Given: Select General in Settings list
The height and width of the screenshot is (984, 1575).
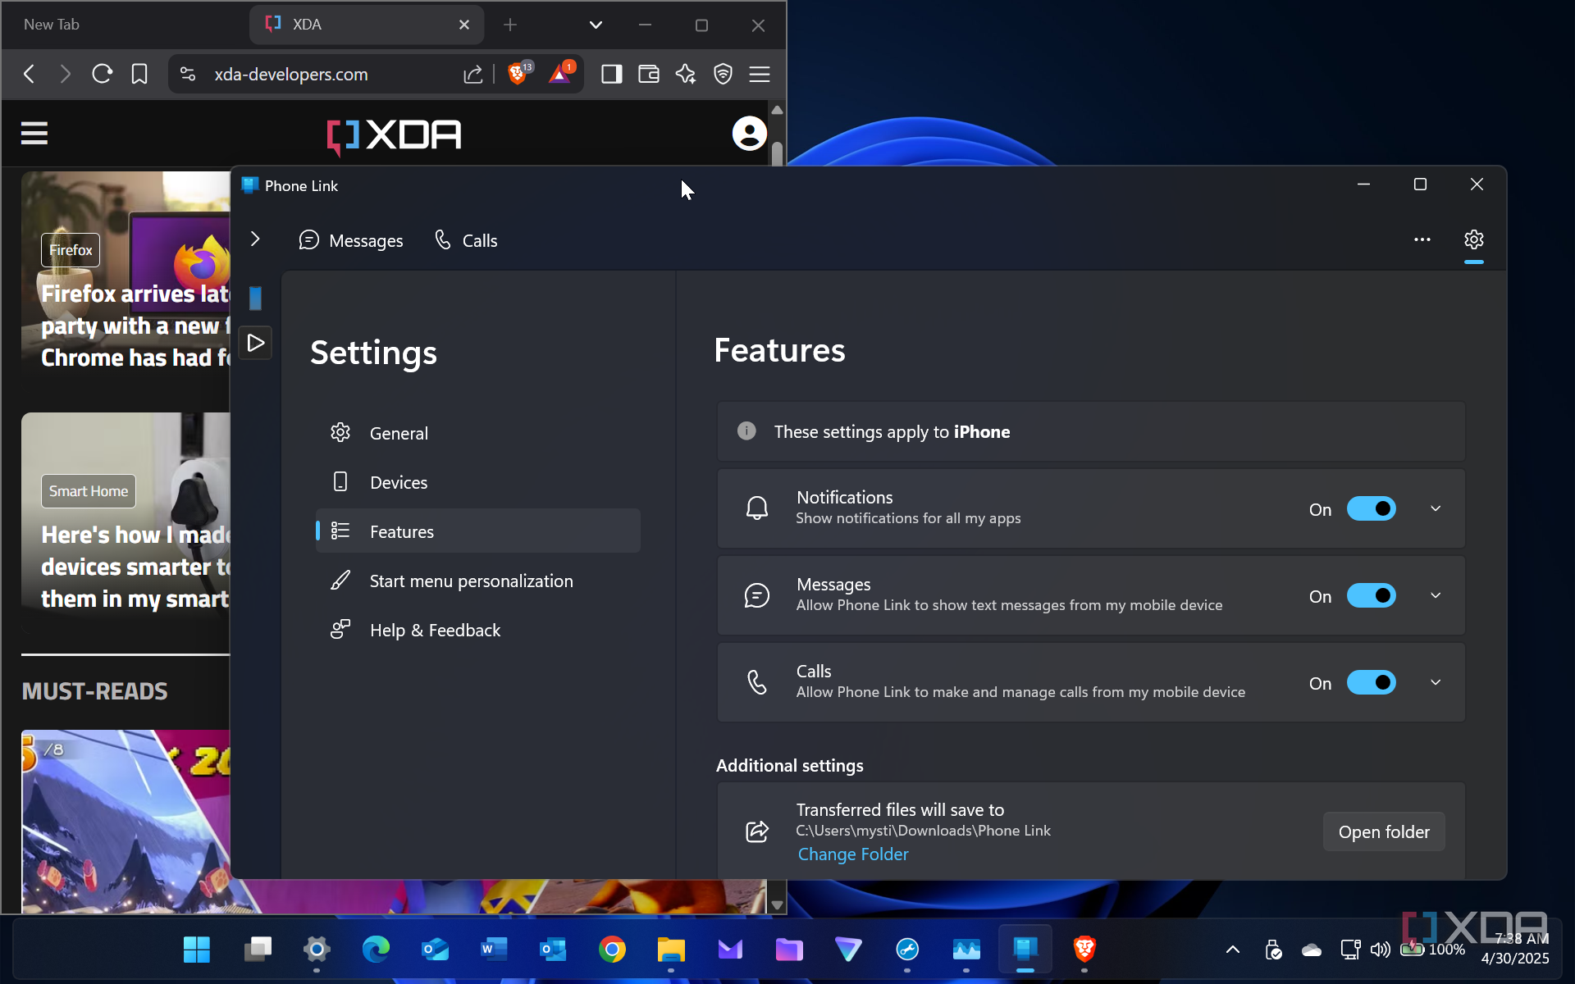Looking at the screenshot, I should (478, 433).
